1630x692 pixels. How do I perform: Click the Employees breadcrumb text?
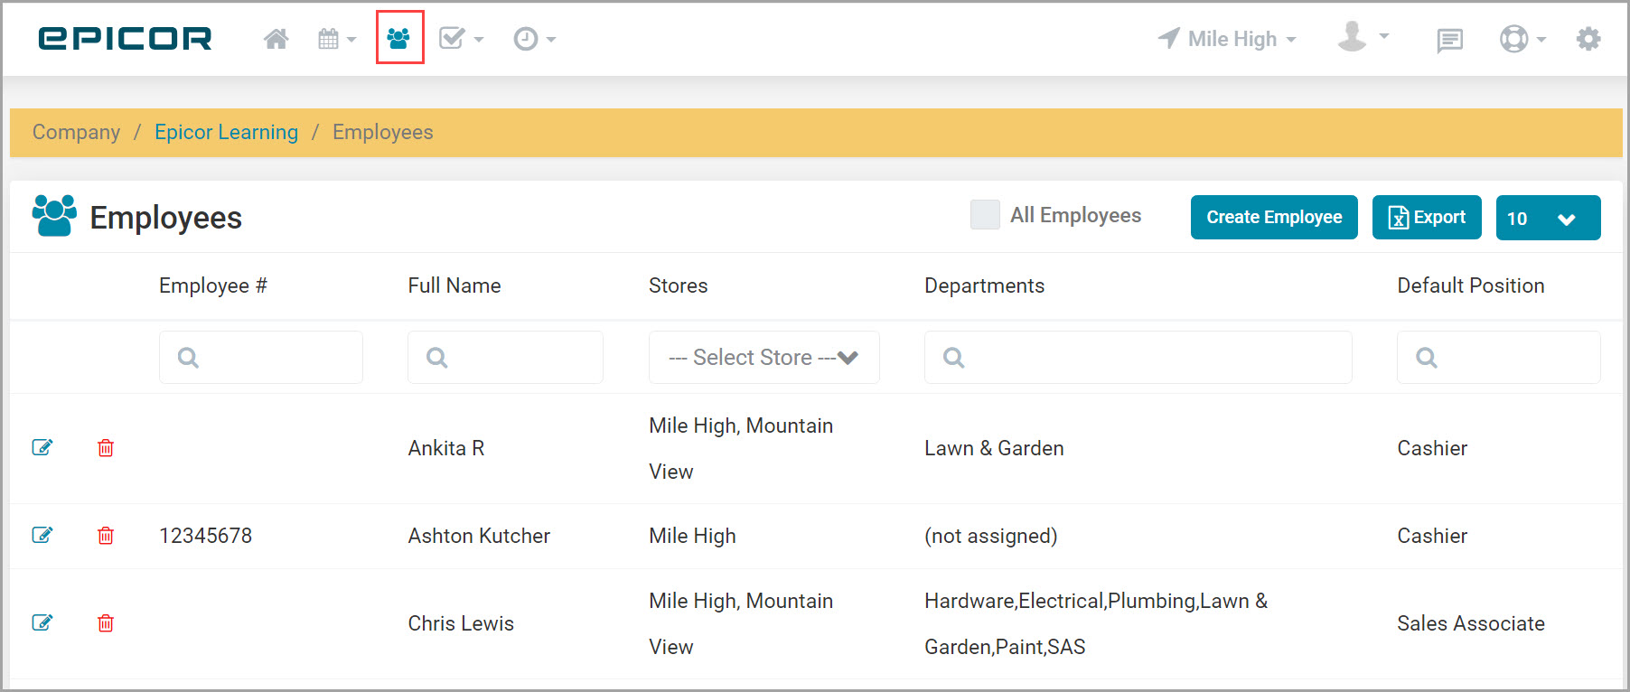(x=383, y=132)
